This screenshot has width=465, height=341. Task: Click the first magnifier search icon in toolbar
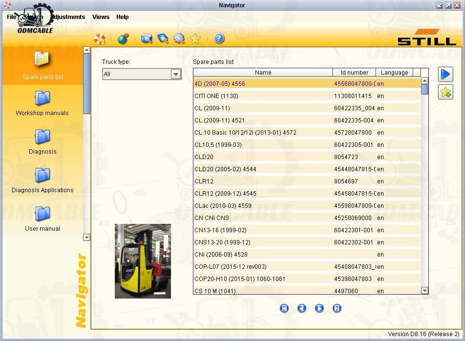147,39
